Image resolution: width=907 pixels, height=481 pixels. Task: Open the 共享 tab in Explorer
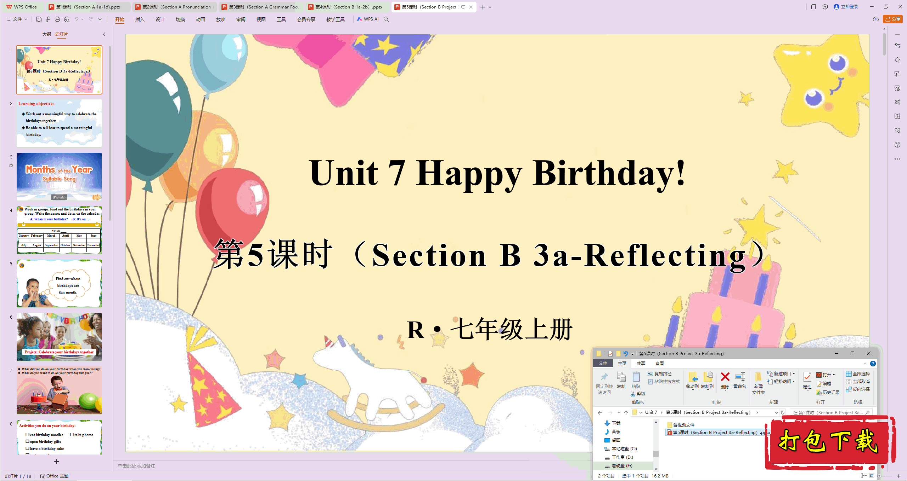click(x=641, y=363)
